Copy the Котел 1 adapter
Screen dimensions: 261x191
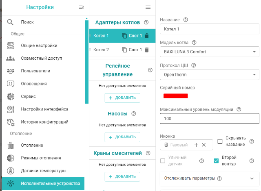point(124,36)
